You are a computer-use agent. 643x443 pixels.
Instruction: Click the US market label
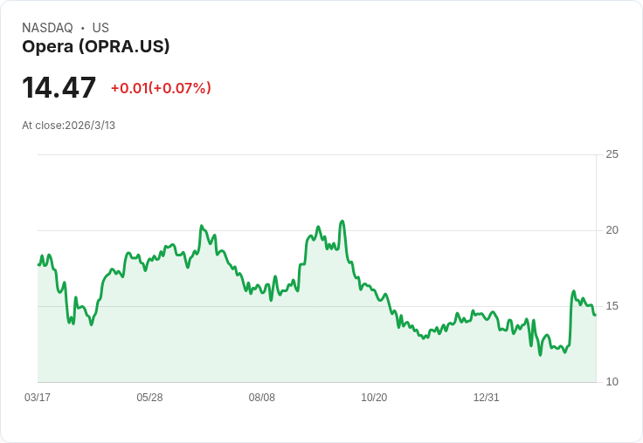pos(100,28)
